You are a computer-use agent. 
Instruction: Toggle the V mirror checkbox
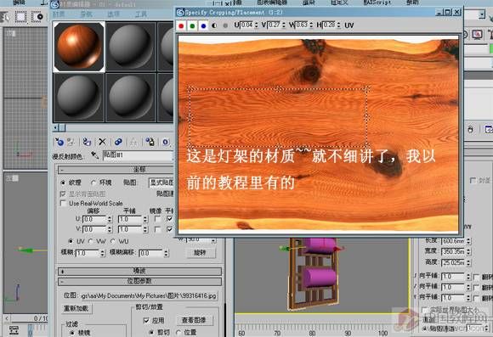click(158, 229)
